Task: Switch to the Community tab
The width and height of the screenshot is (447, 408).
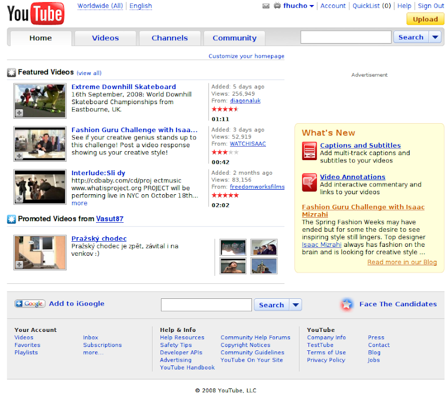Action: click(234, 38)
